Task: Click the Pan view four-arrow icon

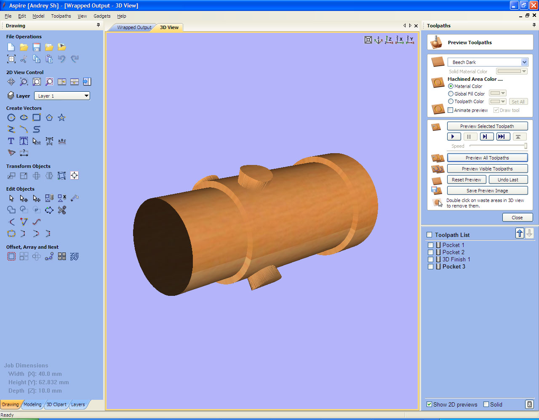Action: [x=11, y=82]
